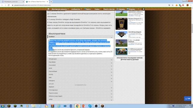
Task: Open the Витрина Datapack V1.1 link
Action: pos(135,19)
